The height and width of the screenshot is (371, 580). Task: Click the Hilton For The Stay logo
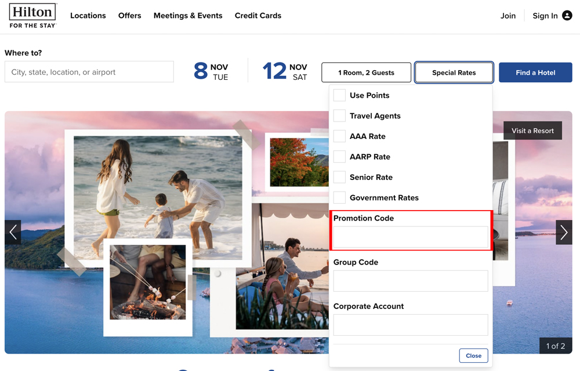[x=33, y=16]
